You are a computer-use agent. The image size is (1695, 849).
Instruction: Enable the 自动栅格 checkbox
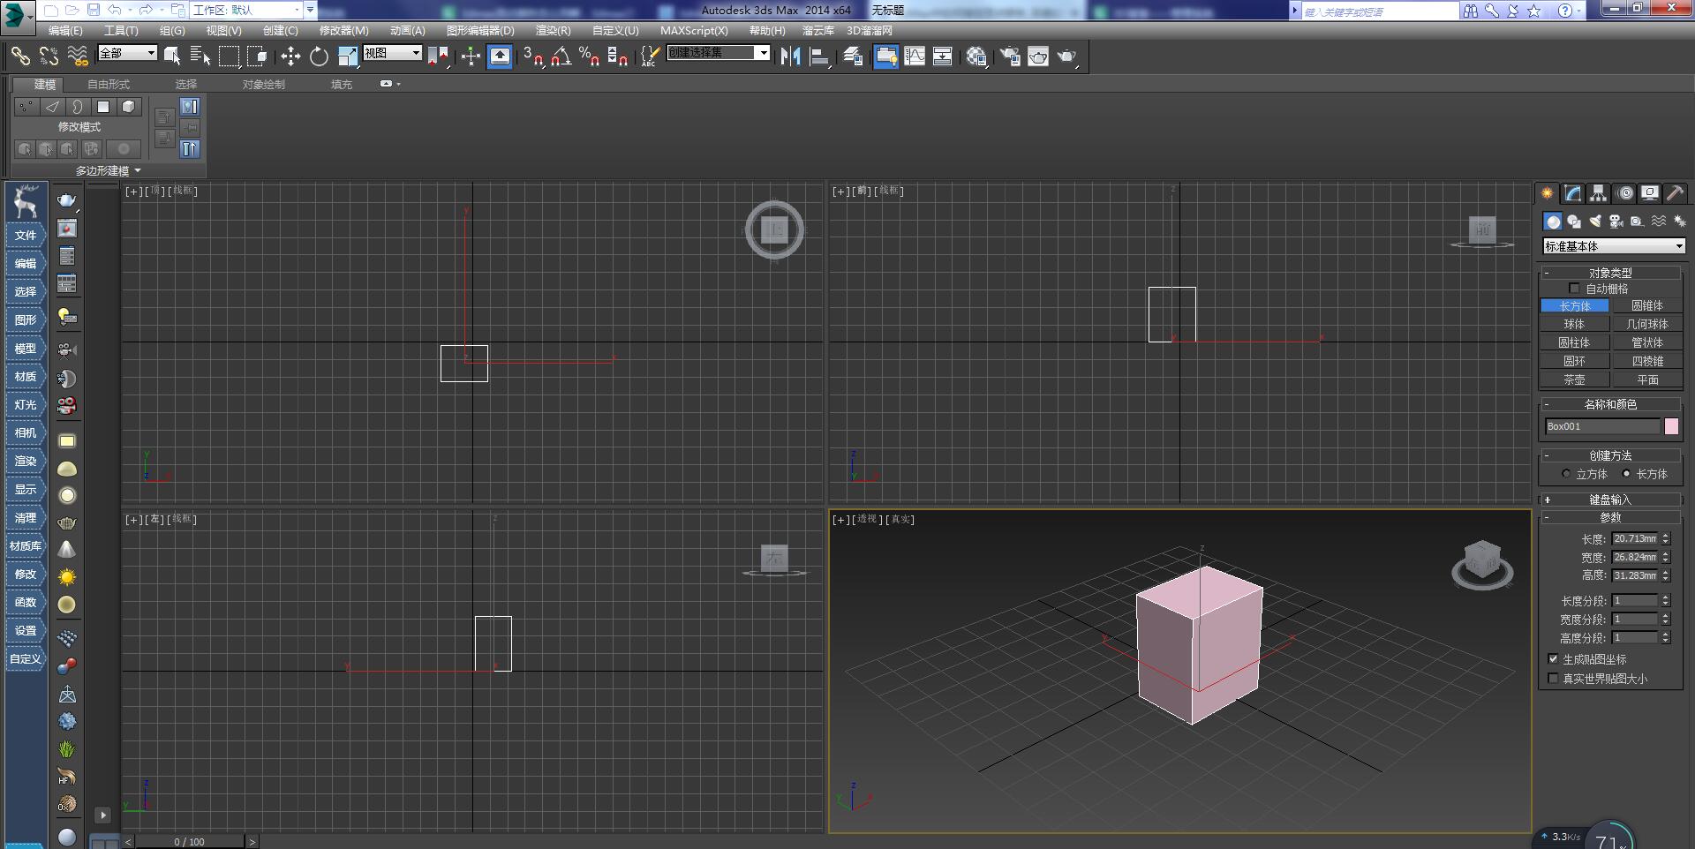point(1575,289)
